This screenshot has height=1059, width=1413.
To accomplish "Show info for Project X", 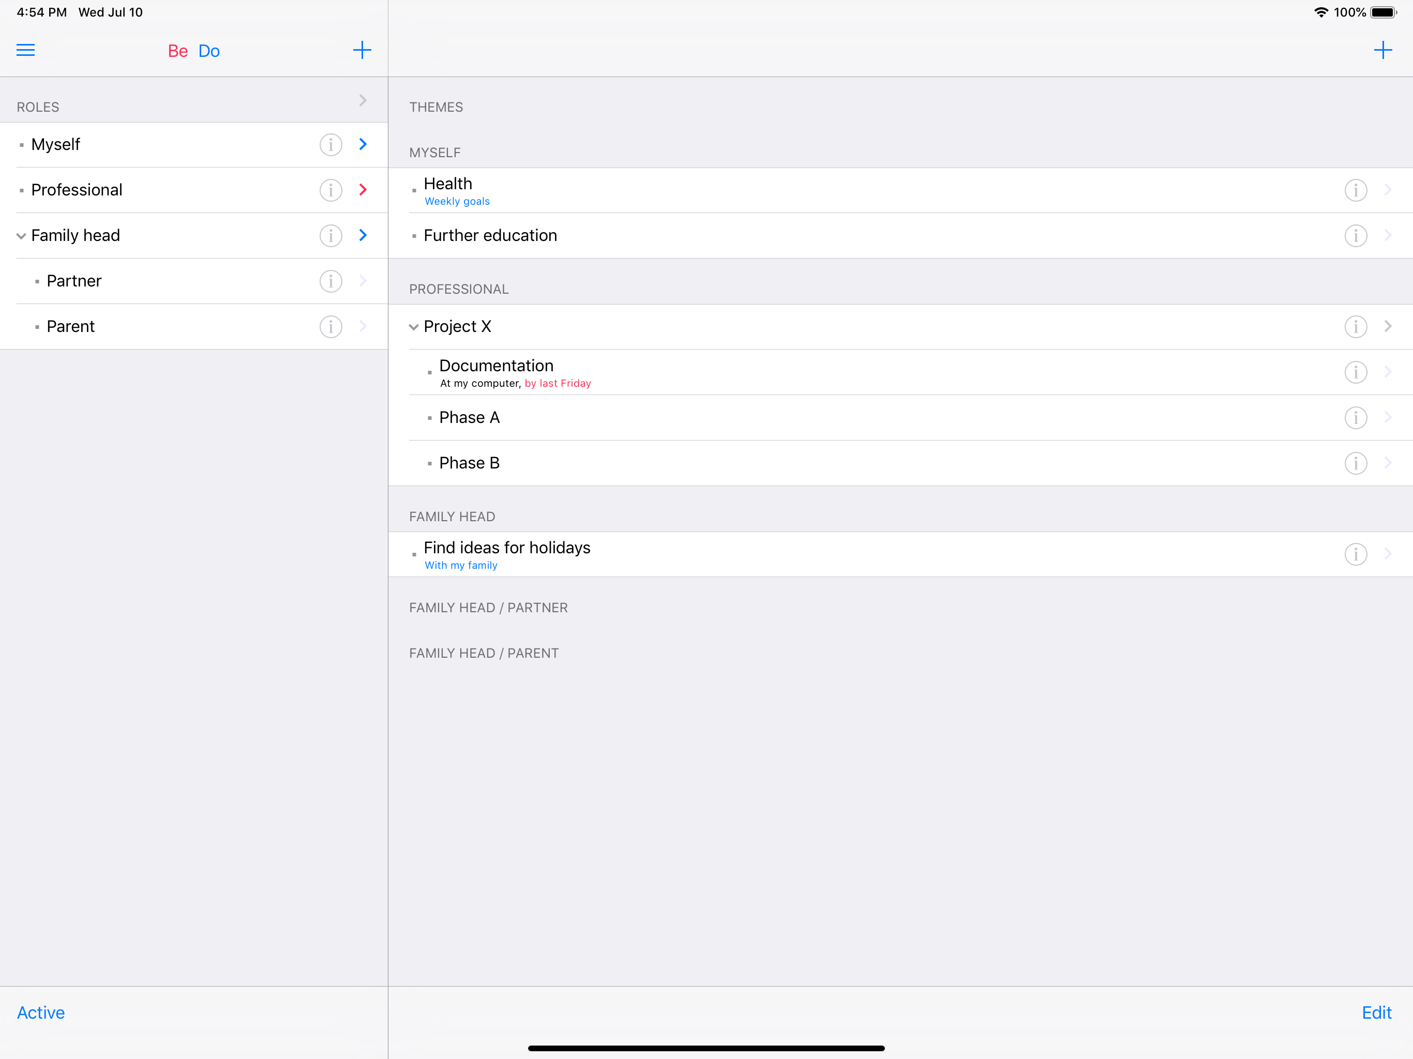I will coord(1356,326).
